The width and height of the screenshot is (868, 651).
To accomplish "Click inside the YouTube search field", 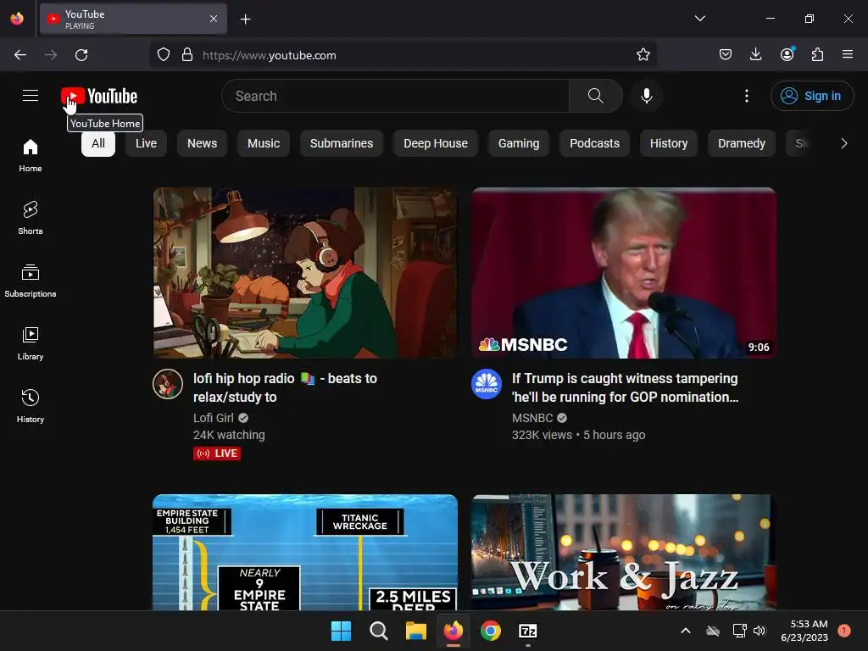I will [x=395, y=96].
